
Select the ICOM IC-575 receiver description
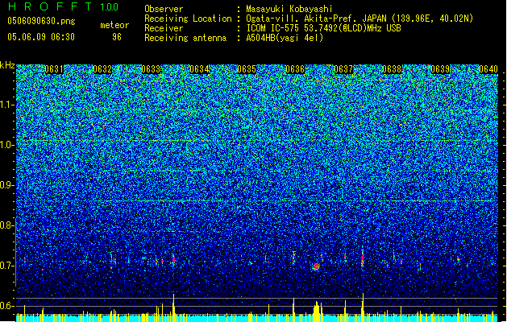click(x=323, y=28)
